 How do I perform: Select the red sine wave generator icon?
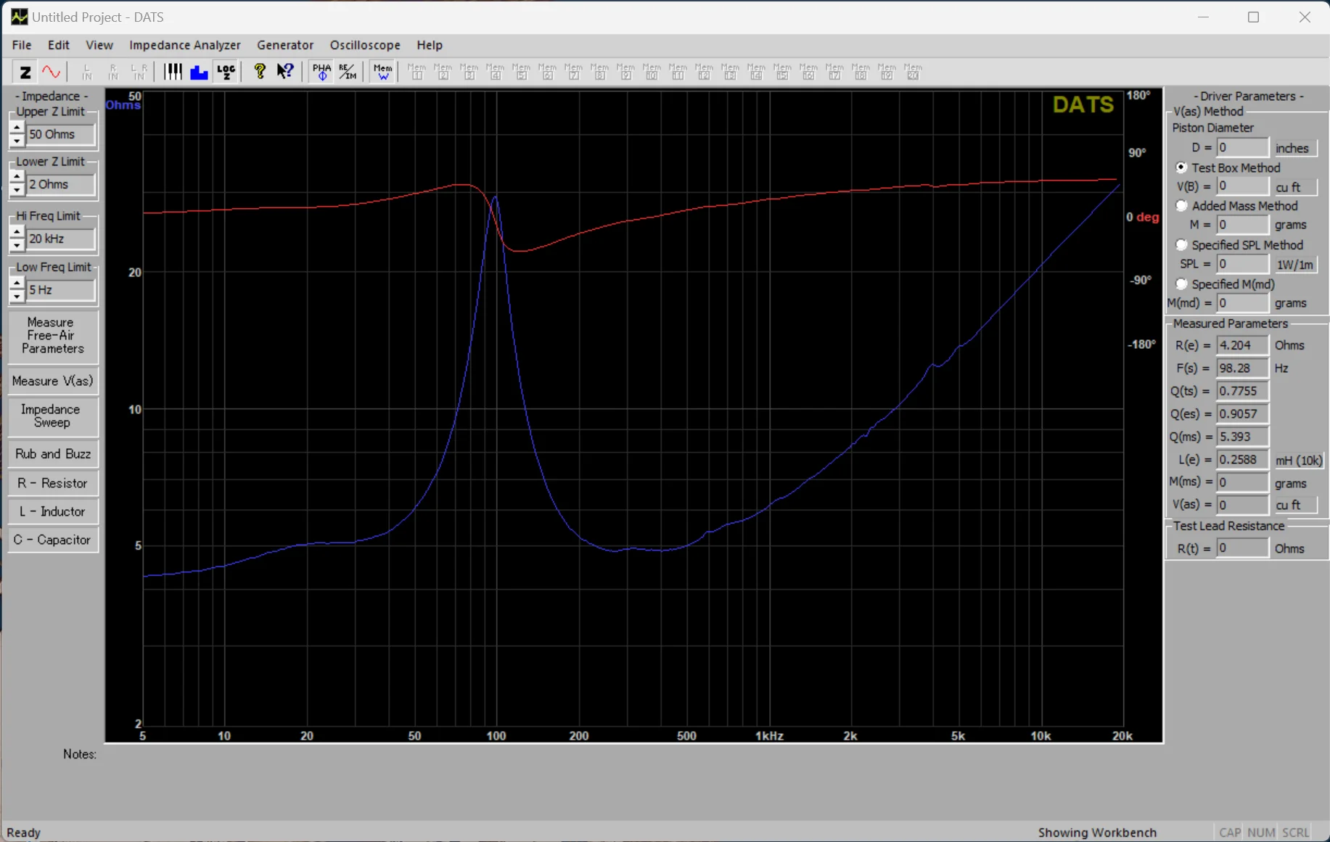tap(51, 72)
